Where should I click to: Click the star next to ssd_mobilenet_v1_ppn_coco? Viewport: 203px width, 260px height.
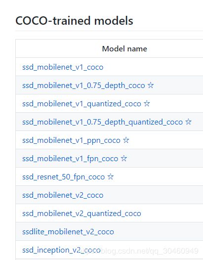pyautogui.click(x=126, y=140)
